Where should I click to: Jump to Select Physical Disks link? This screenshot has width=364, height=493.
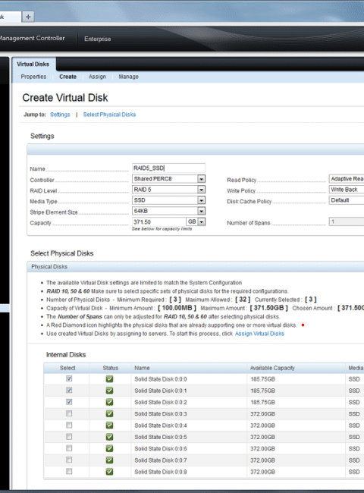pos(109,115)
